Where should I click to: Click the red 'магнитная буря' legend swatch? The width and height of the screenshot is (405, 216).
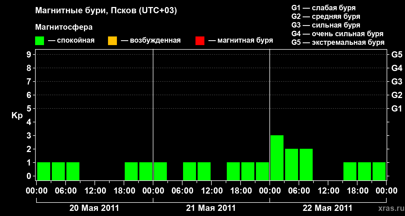pyautogui.click(x=200, y=41)
